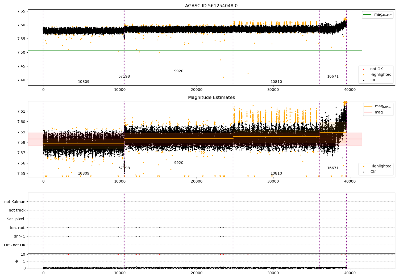Click the 7.56 tick on Magnitude Estimates plot
Viewport: 399px width, 279px height.
[x=21, y=163]
